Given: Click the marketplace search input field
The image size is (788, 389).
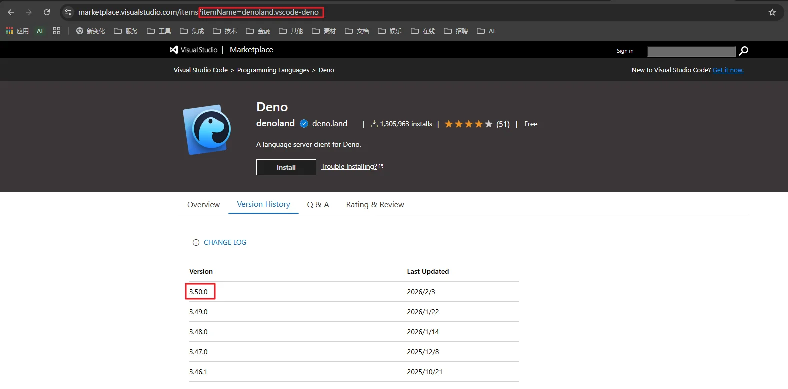Looking at the screenshot, I should point(691,51).
